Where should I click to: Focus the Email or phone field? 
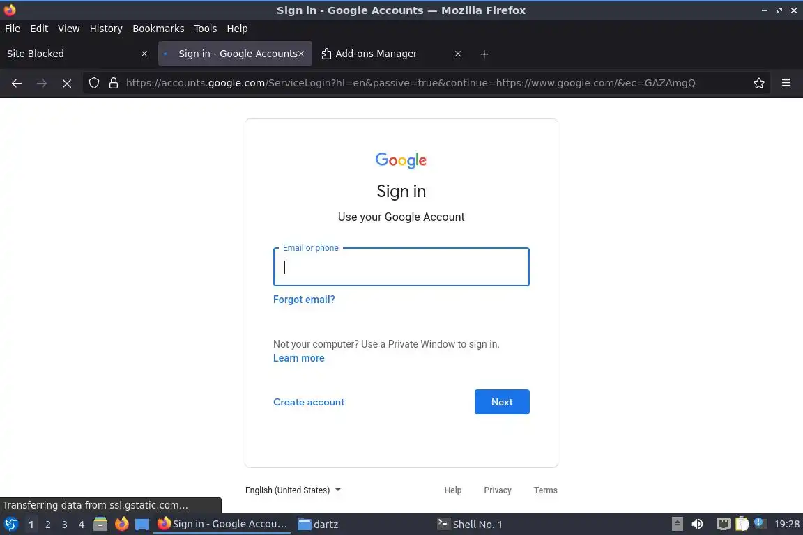coord(401,267)
